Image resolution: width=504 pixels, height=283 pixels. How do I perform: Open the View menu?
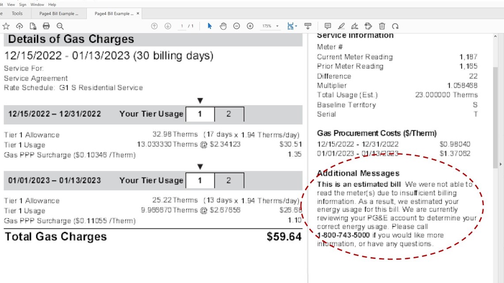coord(11,4)
